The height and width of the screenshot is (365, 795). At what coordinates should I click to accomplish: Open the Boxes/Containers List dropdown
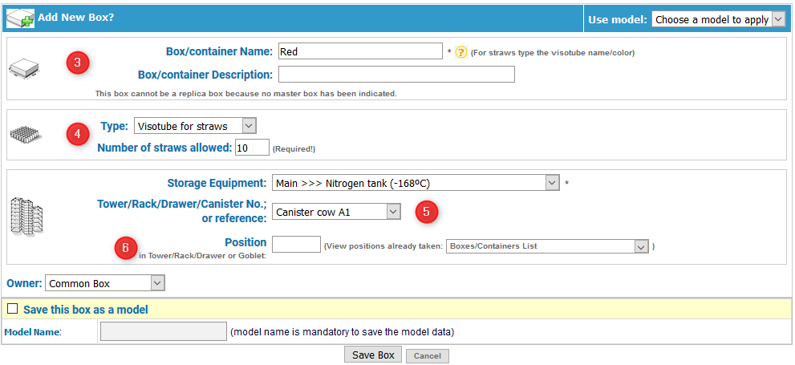[547, 245]
